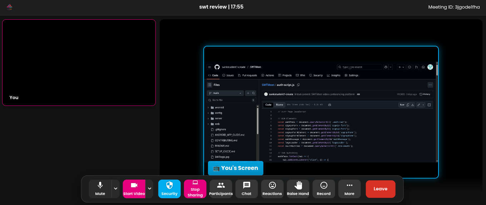Open the Pull requests tab
The height and width of the screenshot is (205, 486).
click(247, 75)
